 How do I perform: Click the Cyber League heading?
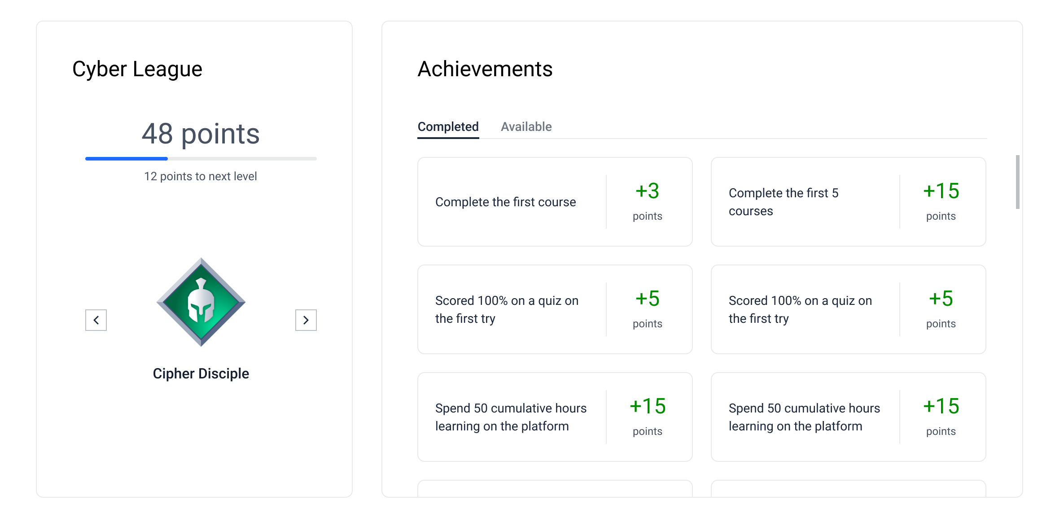point(137,69)
